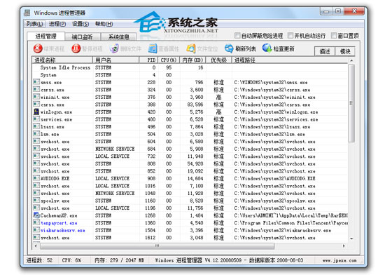Viewport: 385px width, 275px height.
Task: Sort by the 内存(KB) column header
Action: click(192, 60)
